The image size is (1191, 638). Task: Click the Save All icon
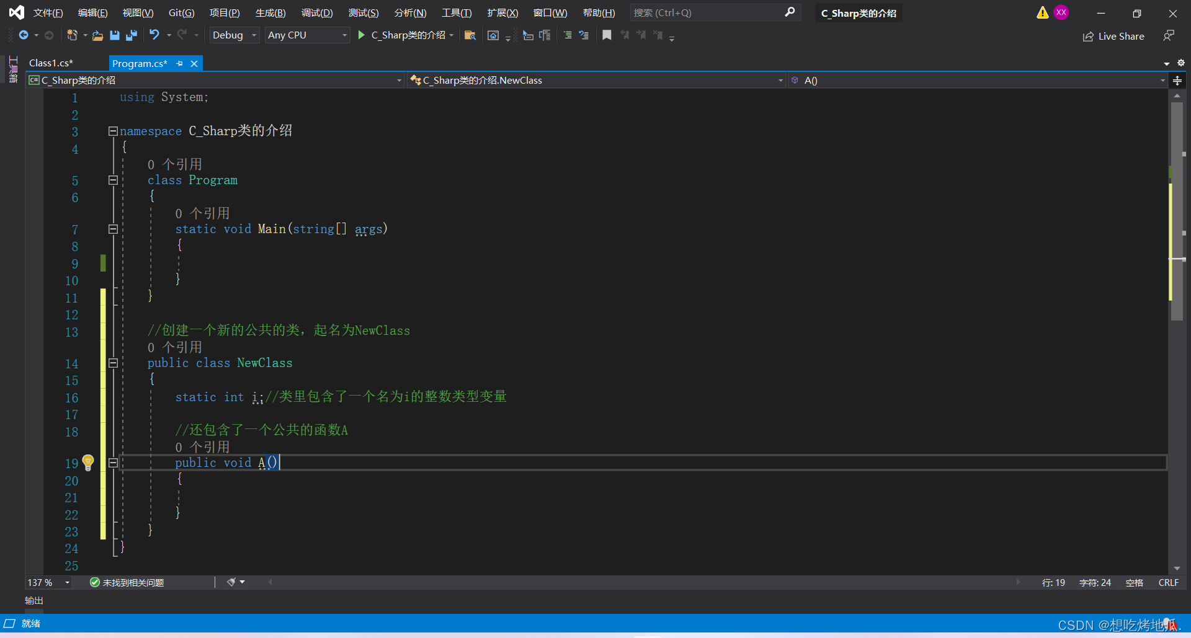(x=132, y=35)
